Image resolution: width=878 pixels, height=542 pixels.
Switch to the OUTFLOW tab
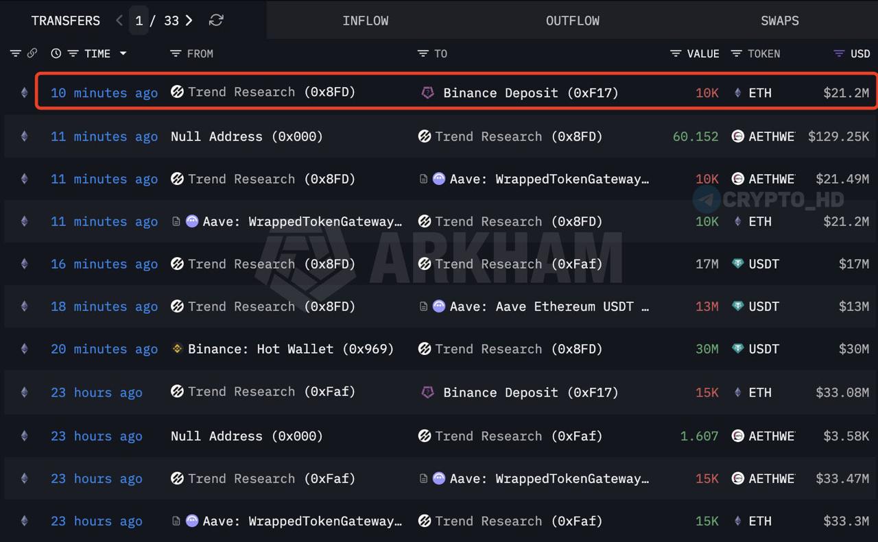click(572, 21)
